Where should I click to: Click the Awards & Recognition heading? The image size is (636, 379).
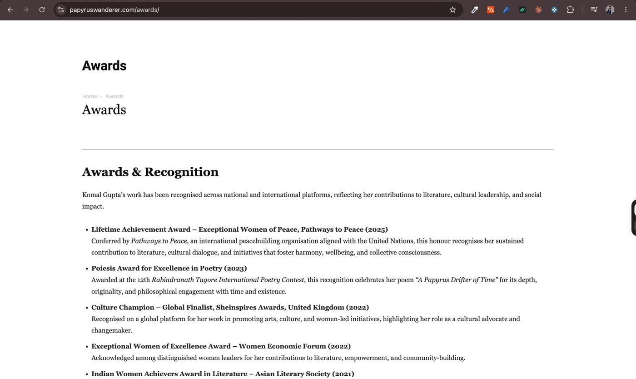click(x=150, y=172)
